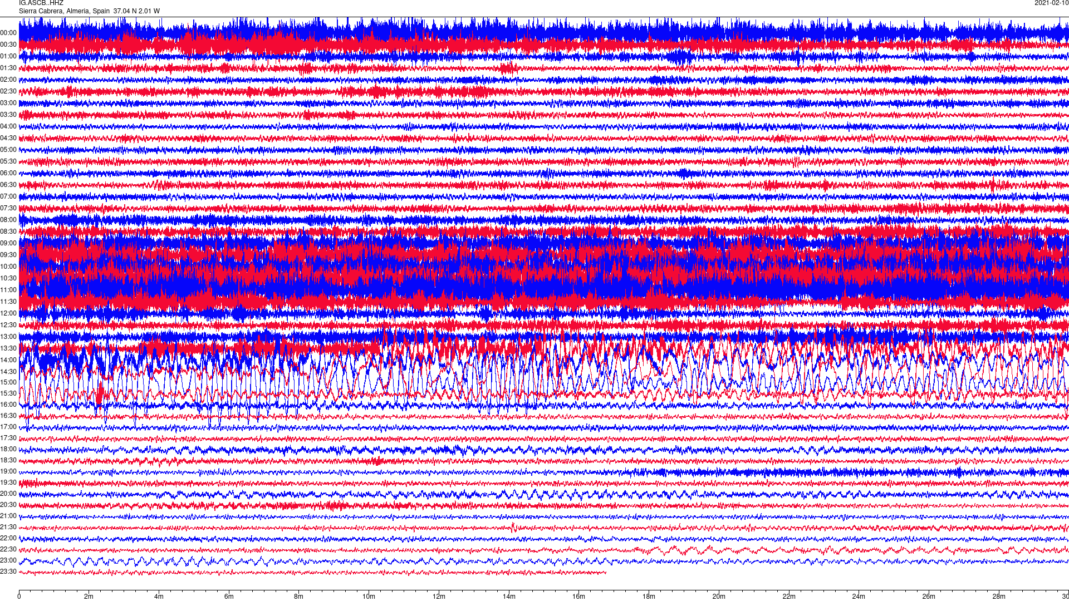Select the 14m axis marker
The width and height of the screenshot is (1069, 601).
click(509, 597)
